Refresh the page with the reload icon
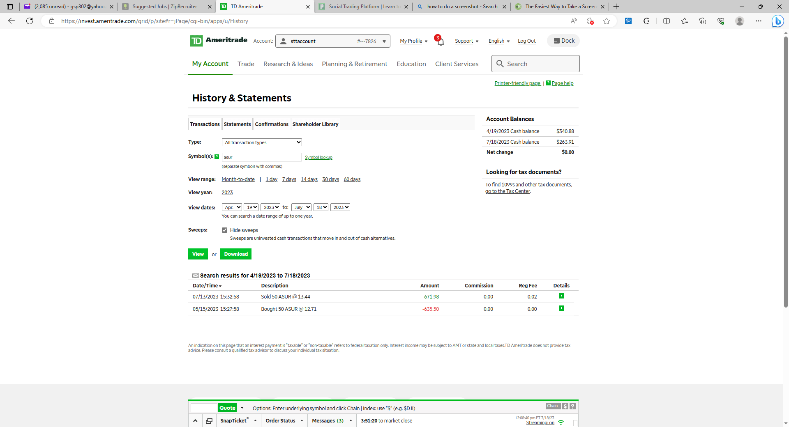The width and height of the screenshot is (789, 427). pos(30,21)
